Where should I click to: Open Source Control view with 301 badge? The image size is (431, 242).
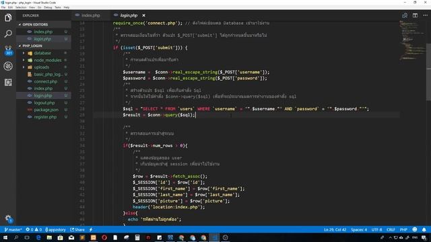tap(8, 50)
